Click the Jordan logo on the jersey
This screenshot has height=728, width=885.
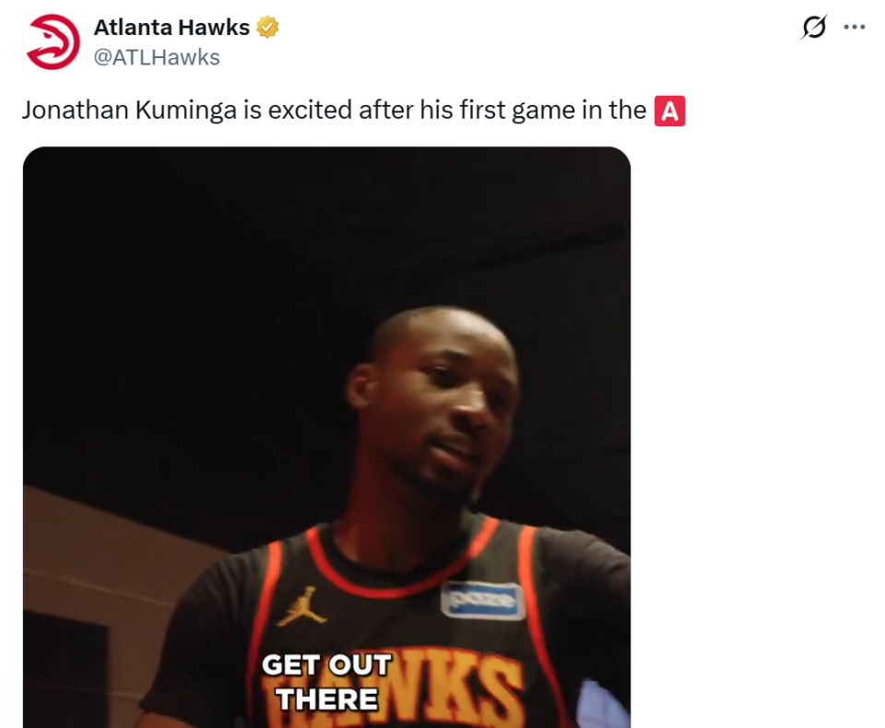(302, 606)
